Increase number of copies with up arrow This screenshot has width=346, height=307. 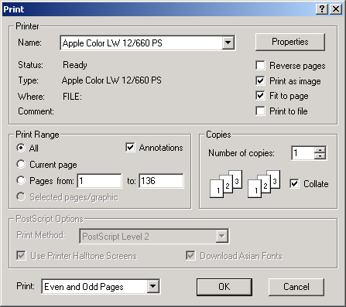pyautogui.click(x=320, y=150)
